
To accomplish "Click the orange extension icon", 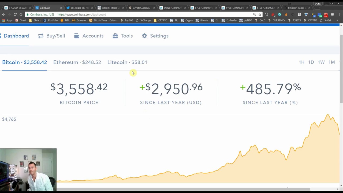I will pos(286,14).
